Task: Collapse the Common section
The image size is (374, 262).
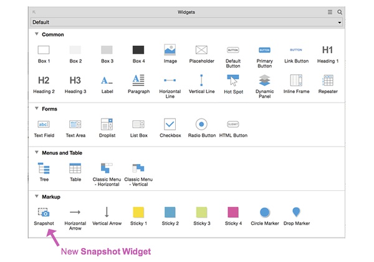Action: point(37,34)
